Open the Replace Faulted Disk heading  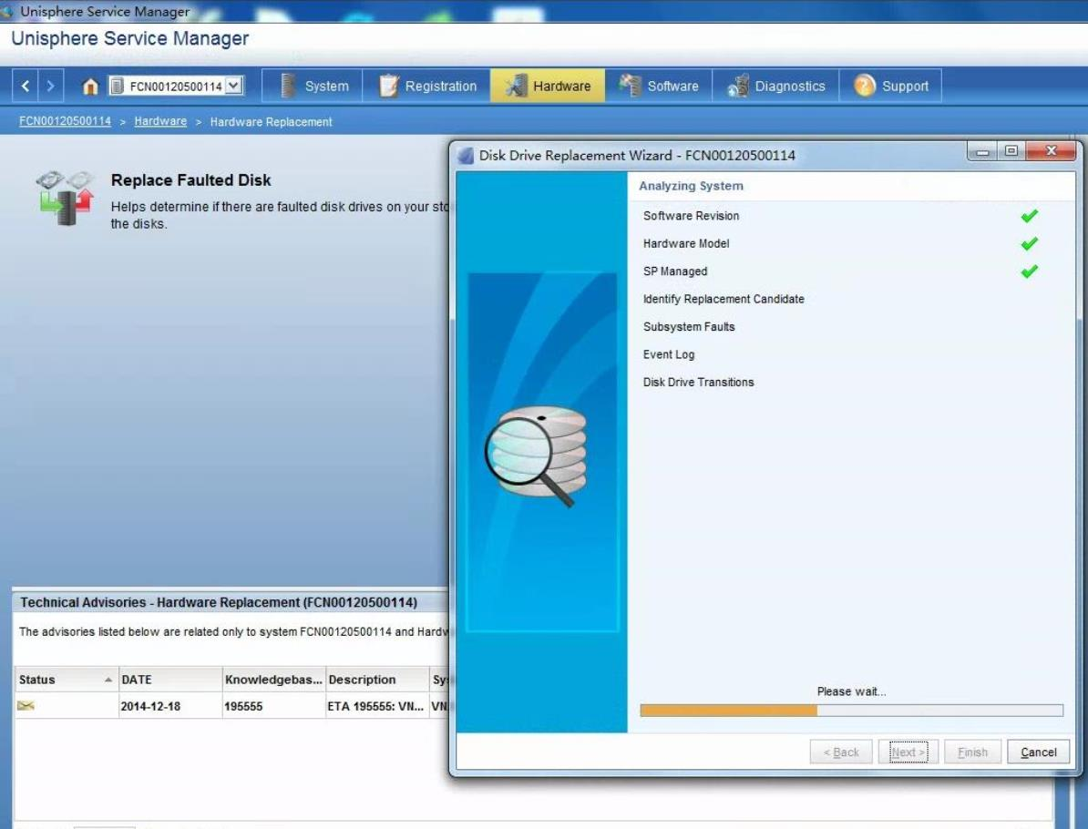[x=190, y=180]
